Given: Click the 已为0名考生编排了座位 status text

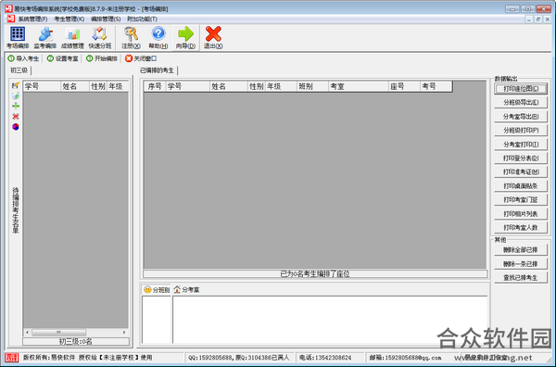Looking at the screenshot, I should 315,273.
